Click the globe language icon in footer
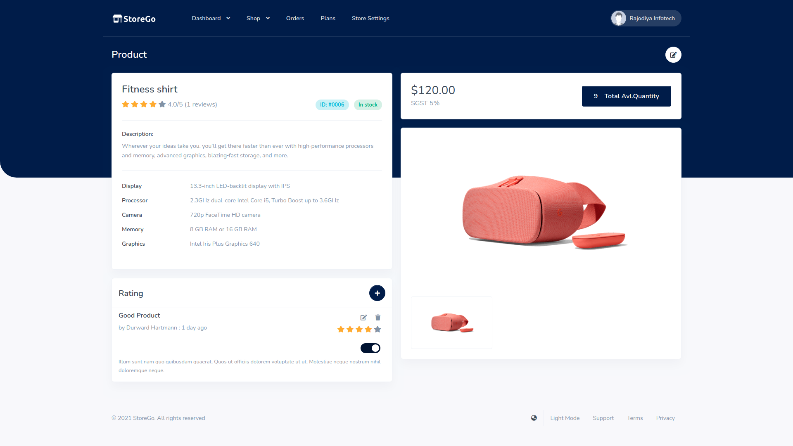793x446 pixels. pos(533,418)
